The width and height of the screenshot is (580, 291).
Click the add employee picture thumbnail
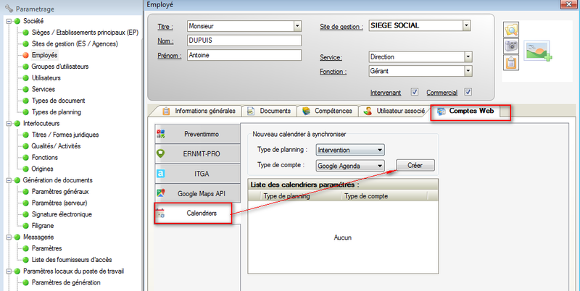pyautogui.click(x=538, y=48)
